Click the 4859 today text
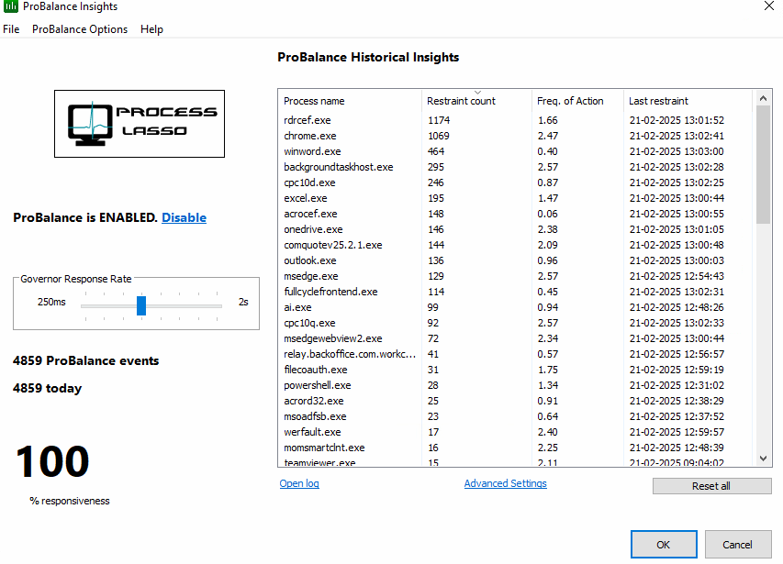 click(x=48, y=388)
